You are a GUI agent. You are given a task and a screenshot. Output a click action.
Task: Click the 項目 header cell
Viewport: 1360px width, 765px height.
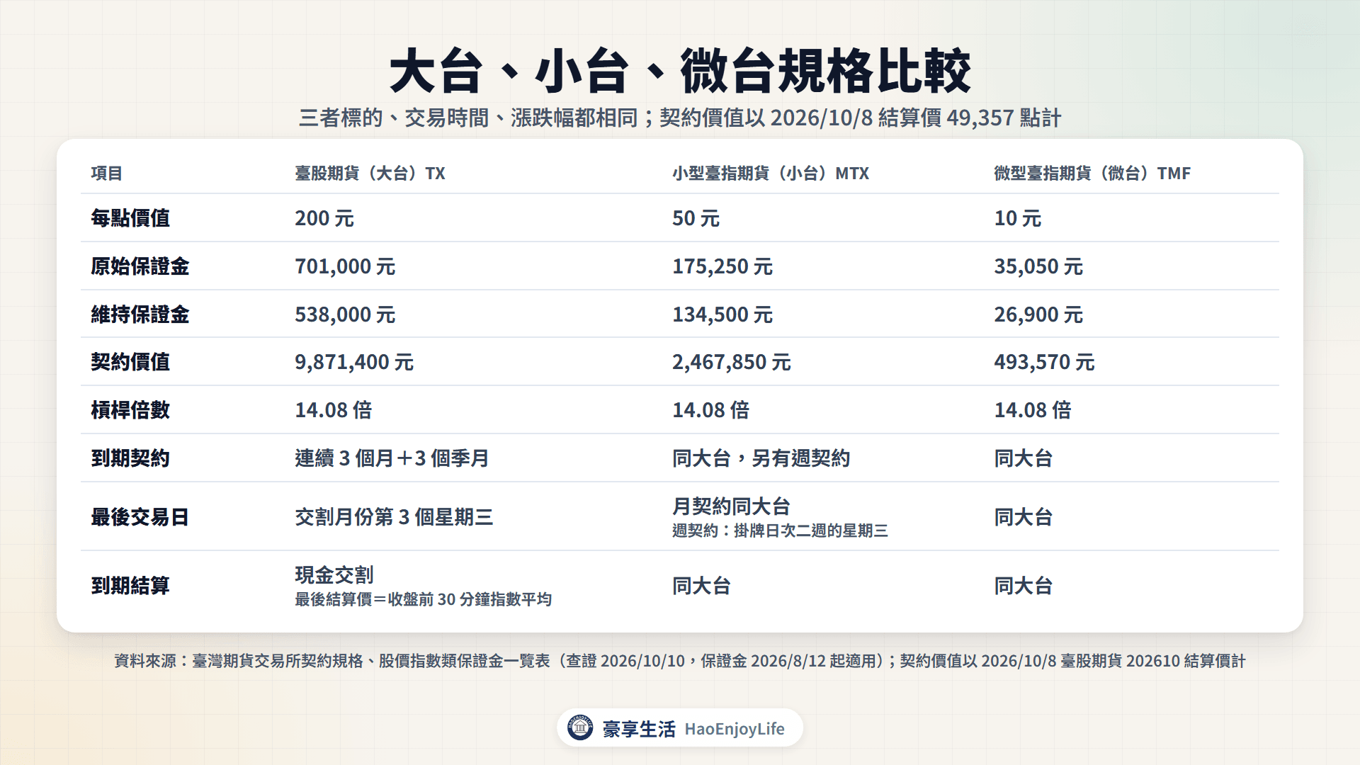[107, 174]
